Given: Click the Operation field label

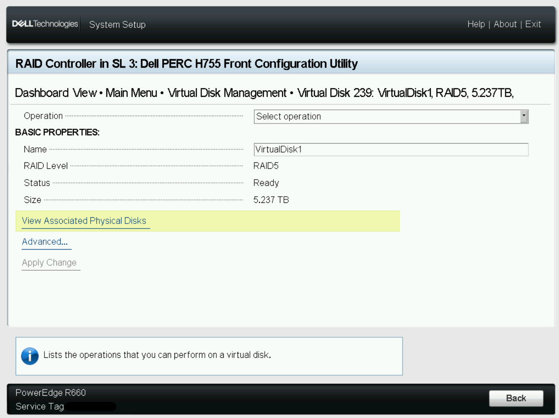Looking at the screenshot, I should 43,116.
